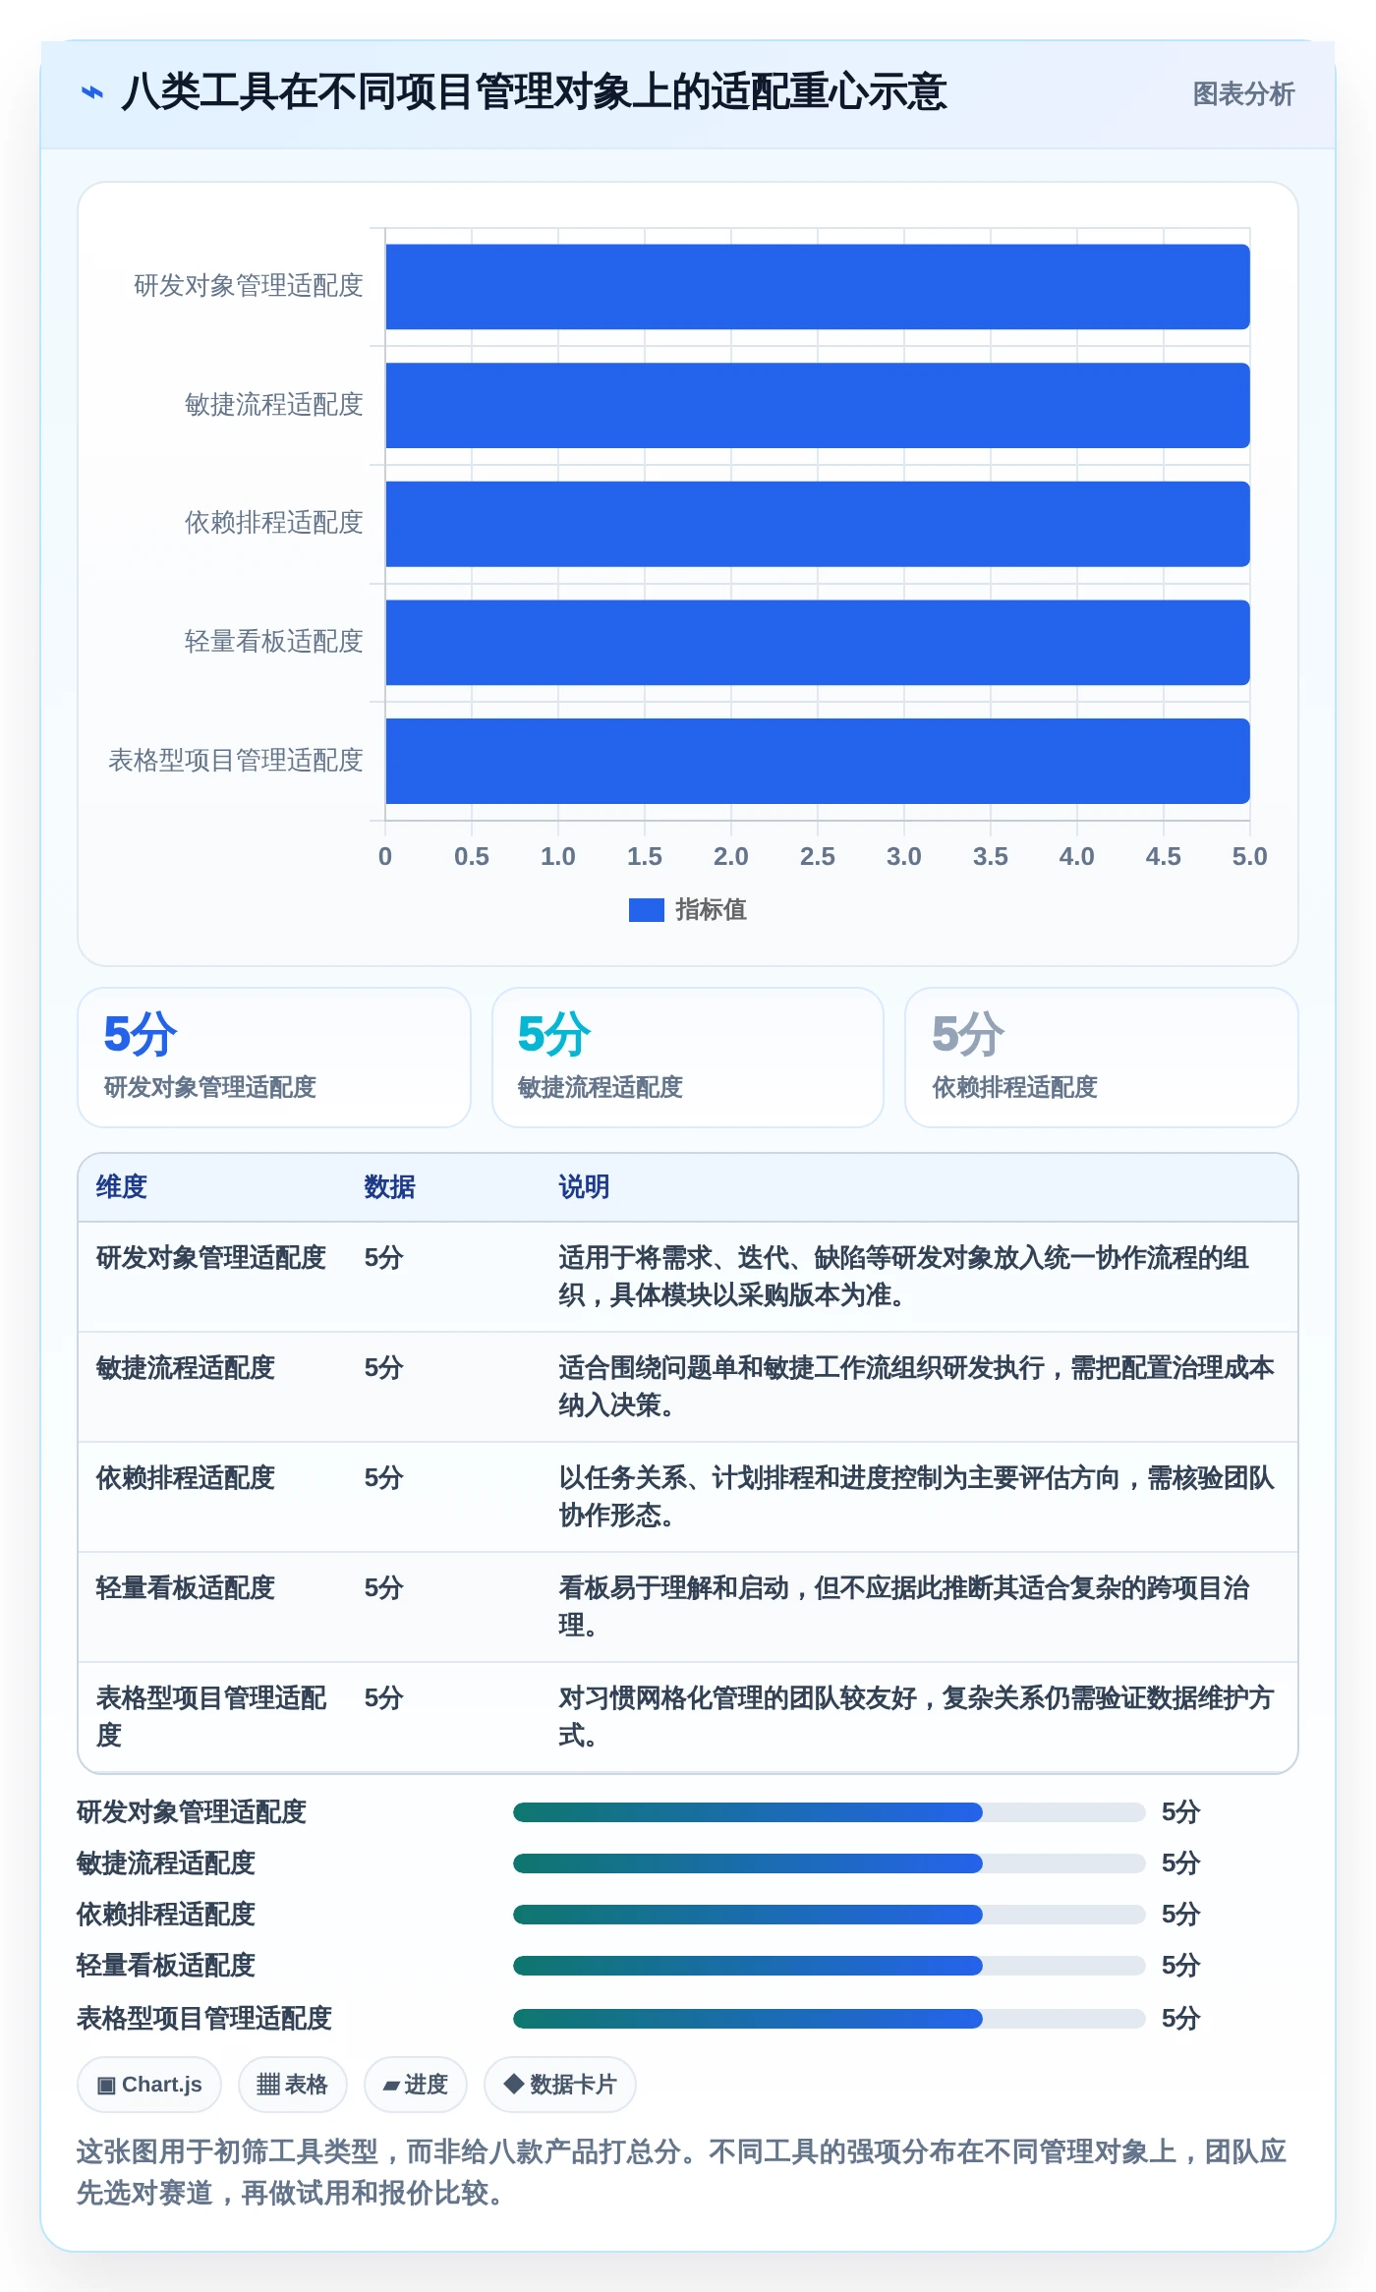The width and height of the screenshot is (1376, 2292).
Task: Click the 轻量看板适配度 chart bar
Action: tap(818, 643)
